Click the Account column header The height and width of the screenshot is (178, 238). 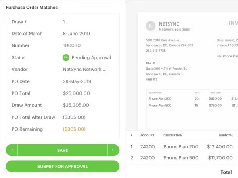pos(147,136)
